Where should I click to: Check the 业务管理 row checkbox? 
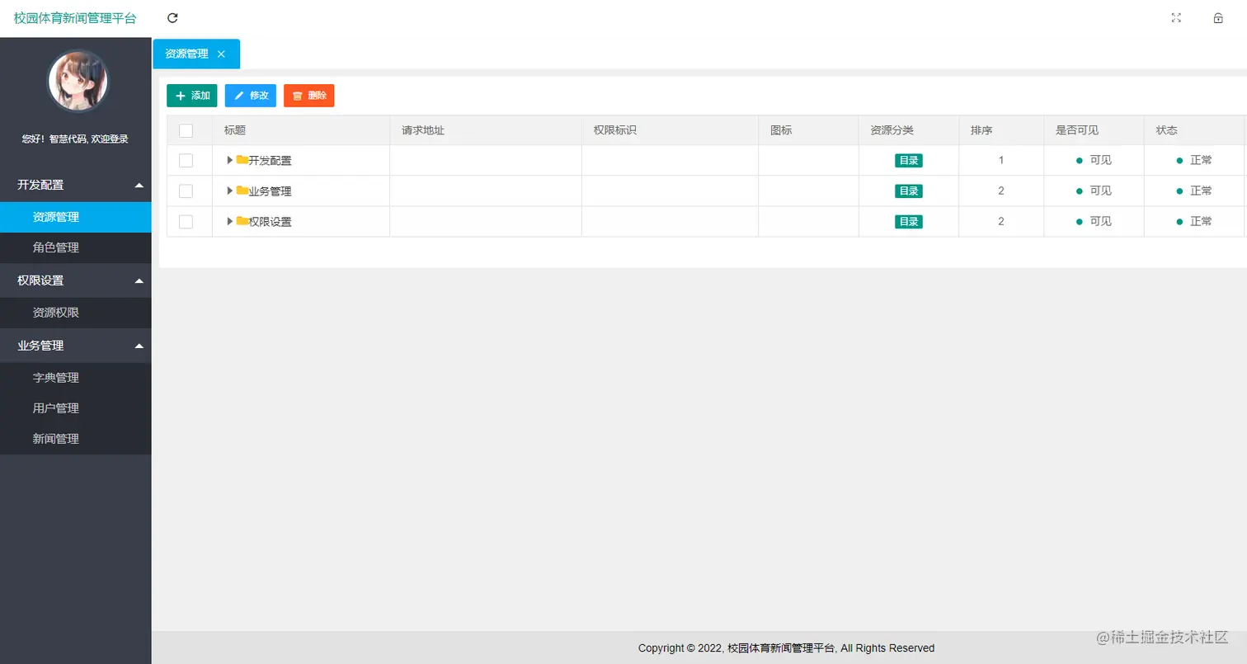point(186,191)
